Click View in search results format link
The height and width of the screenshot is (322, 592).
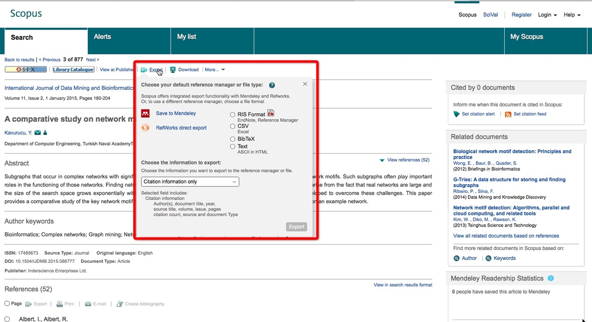coord(403,285)
